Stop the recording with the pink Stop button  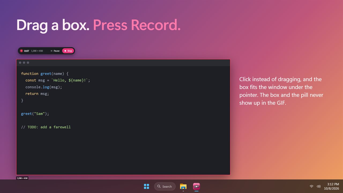pos(68,51)
